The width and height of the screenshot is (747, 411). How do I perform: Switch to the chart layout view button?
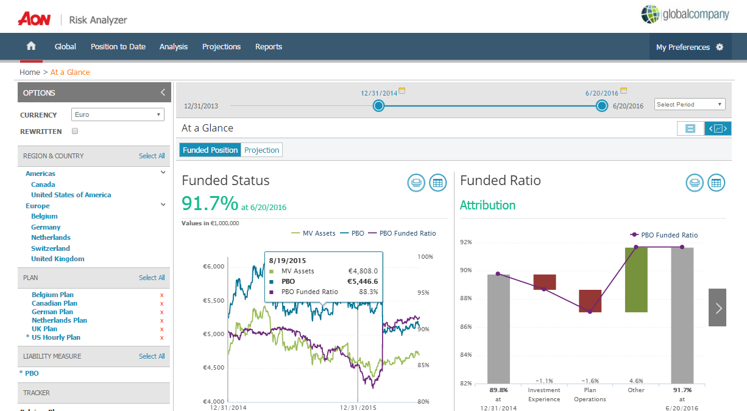point(718,128)
